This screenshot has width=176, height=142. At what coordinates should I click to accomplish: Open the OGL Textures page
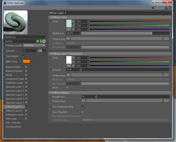tap(13, 123)
